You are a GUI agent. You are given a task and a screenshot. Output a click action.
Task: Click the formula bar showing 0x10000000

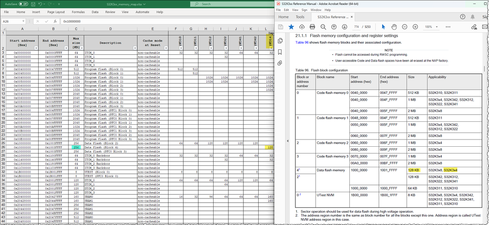(167, 22)
